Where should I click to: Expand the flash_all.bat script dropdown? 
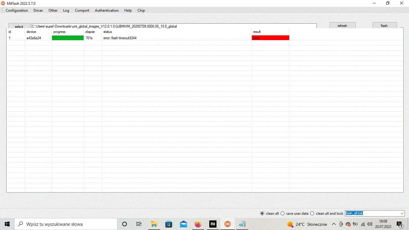point(402,214)
